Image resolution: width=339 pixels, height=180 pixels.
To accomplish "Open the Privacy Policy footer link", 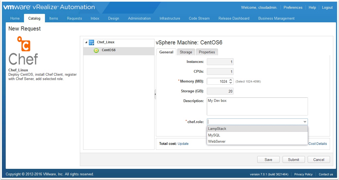I will tap(303, 174).
